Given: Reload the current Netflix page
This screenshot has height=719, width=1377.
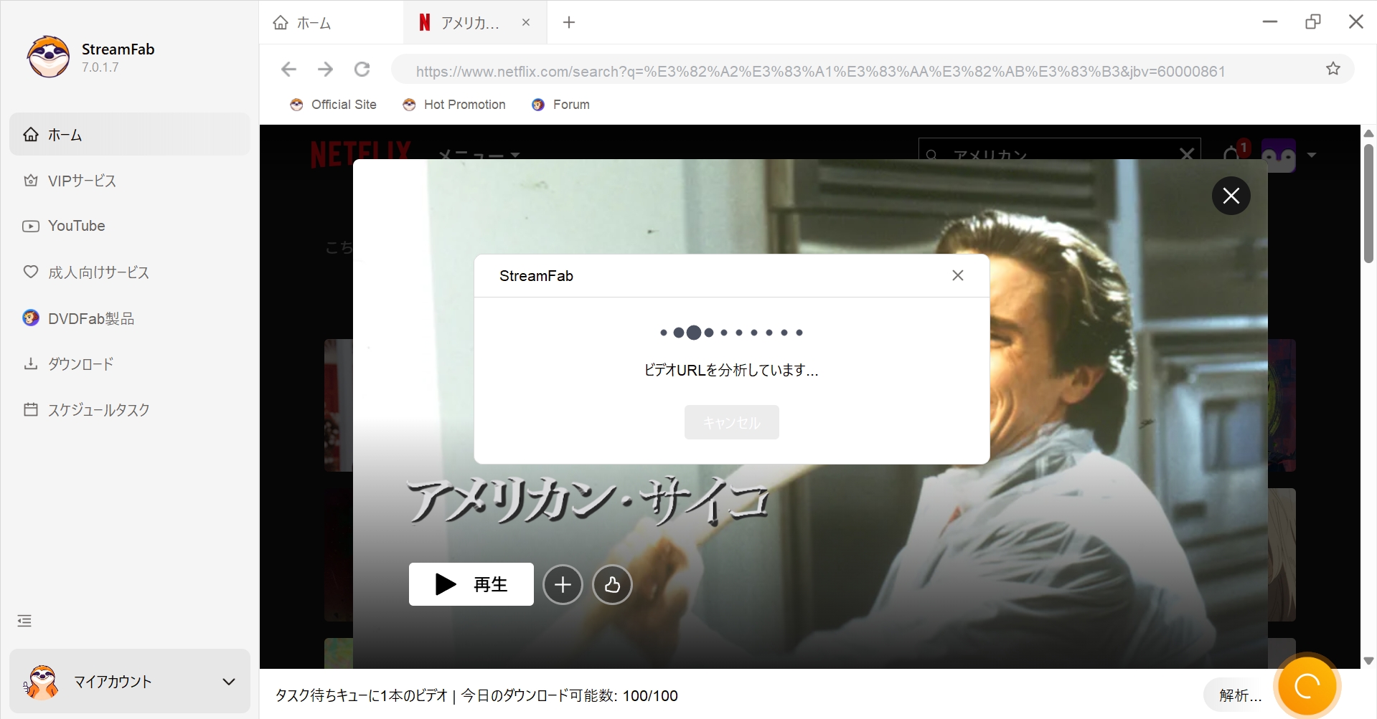Looking at the screenshot, I should [x=362, y=70].
